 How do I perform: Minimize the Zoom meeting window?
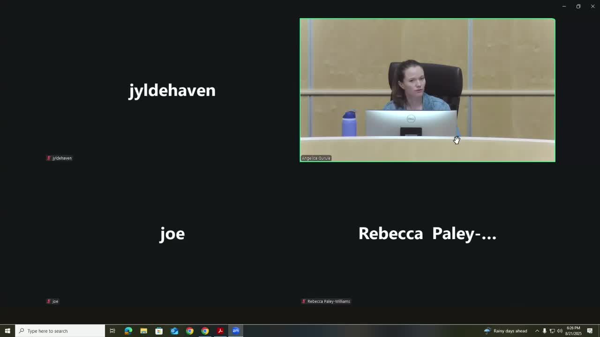pyautogui.click(x=564, y=7)
